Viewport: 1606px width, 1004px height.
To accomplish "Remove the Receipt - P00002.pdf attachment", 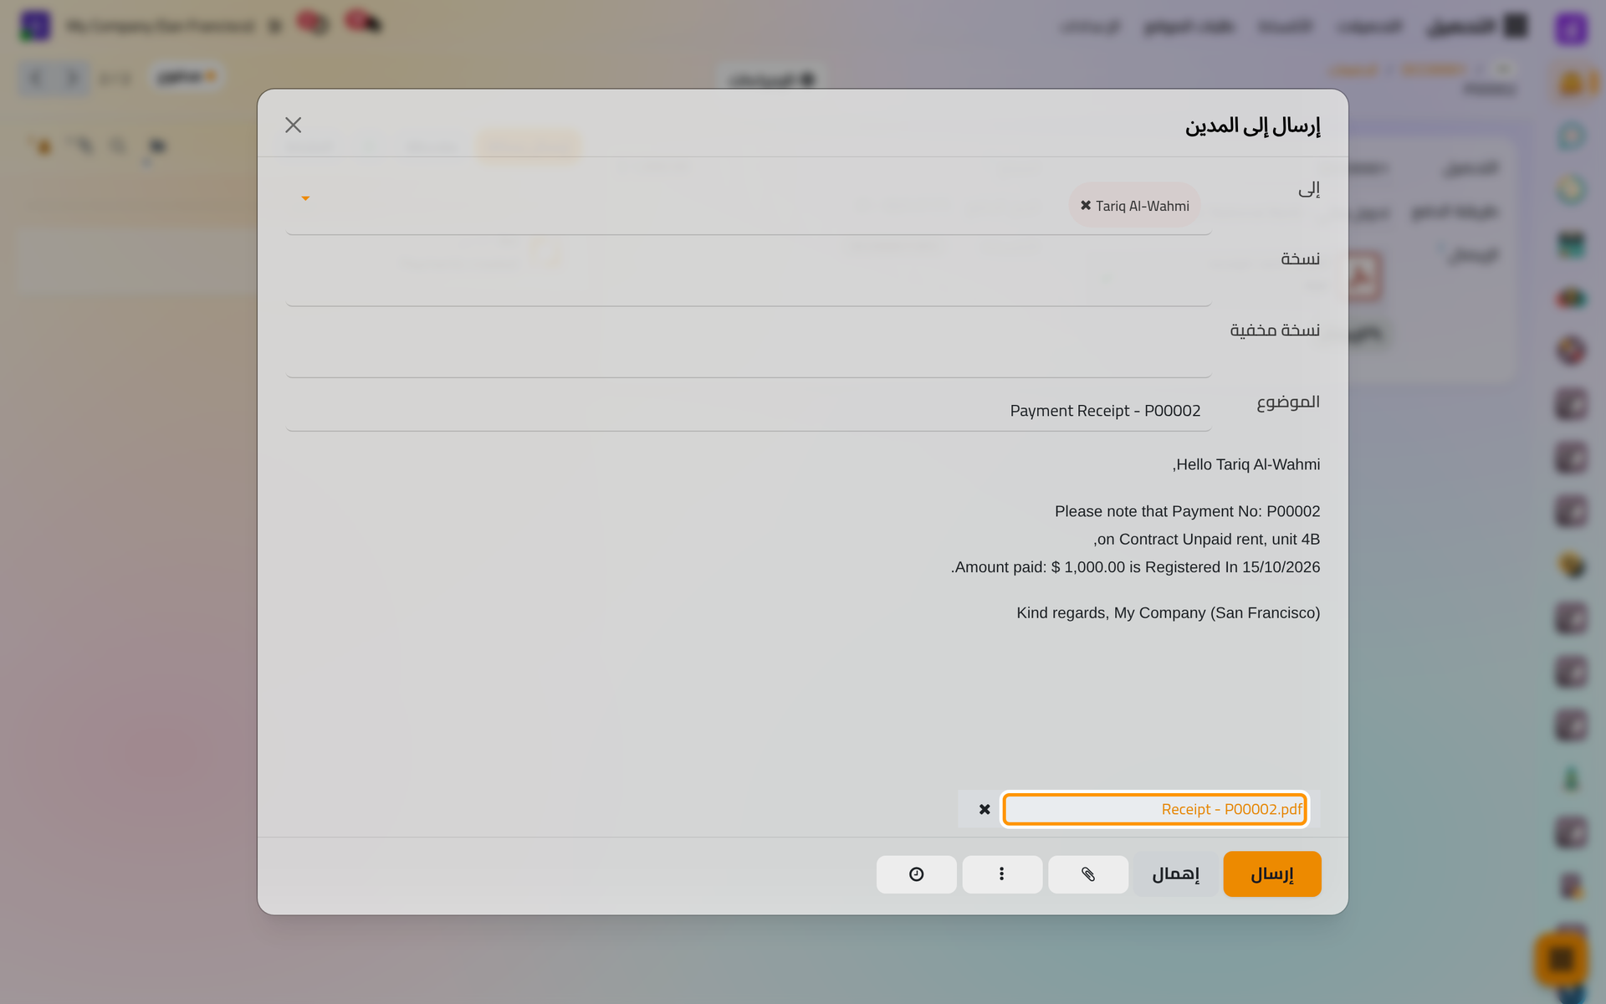I will pyautogui.click(x=985, y=809).
